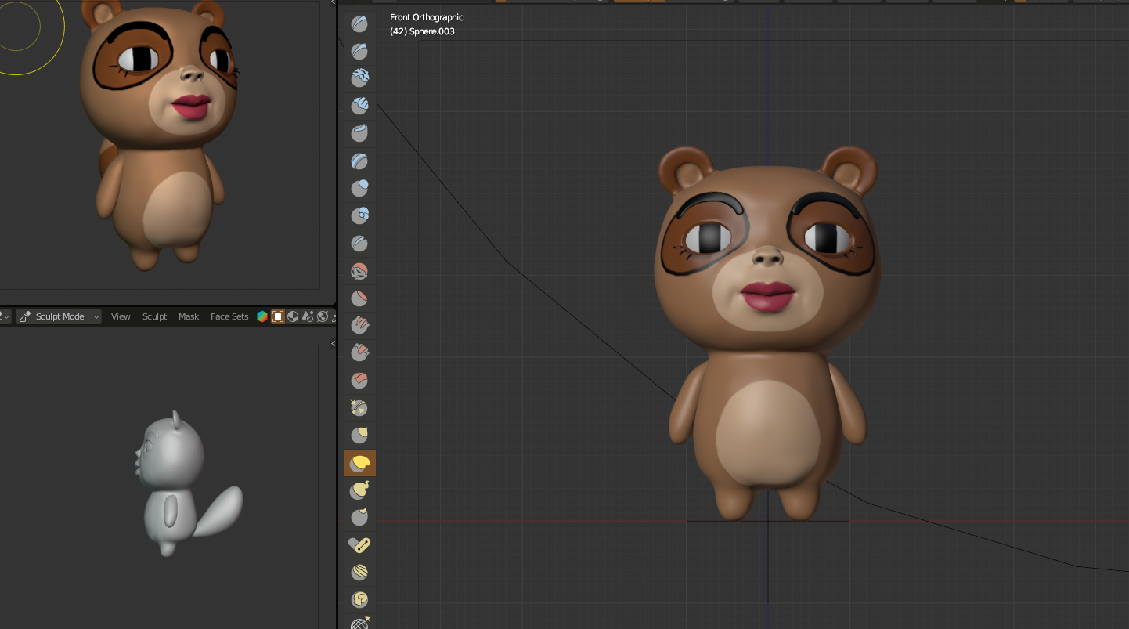
Task: Open the Sculpt Mode dropdown
Action: 60,316
